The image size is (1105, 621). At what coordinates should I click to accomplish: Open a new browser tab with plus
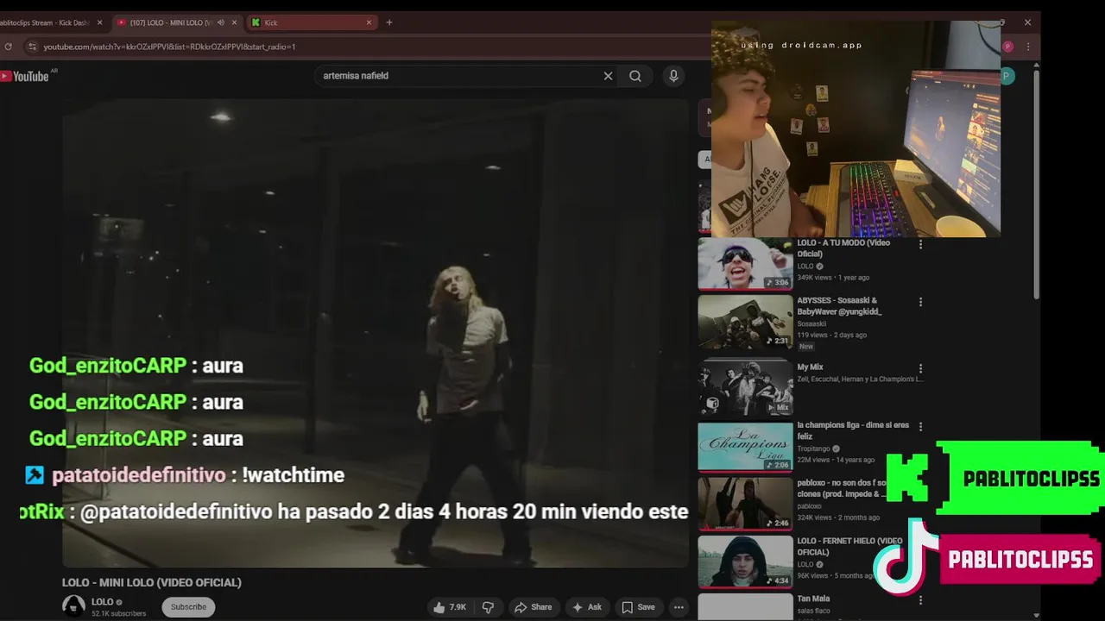coord(389,22)
